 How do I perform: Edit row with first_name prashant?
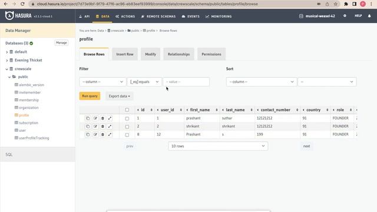point(95,118)
